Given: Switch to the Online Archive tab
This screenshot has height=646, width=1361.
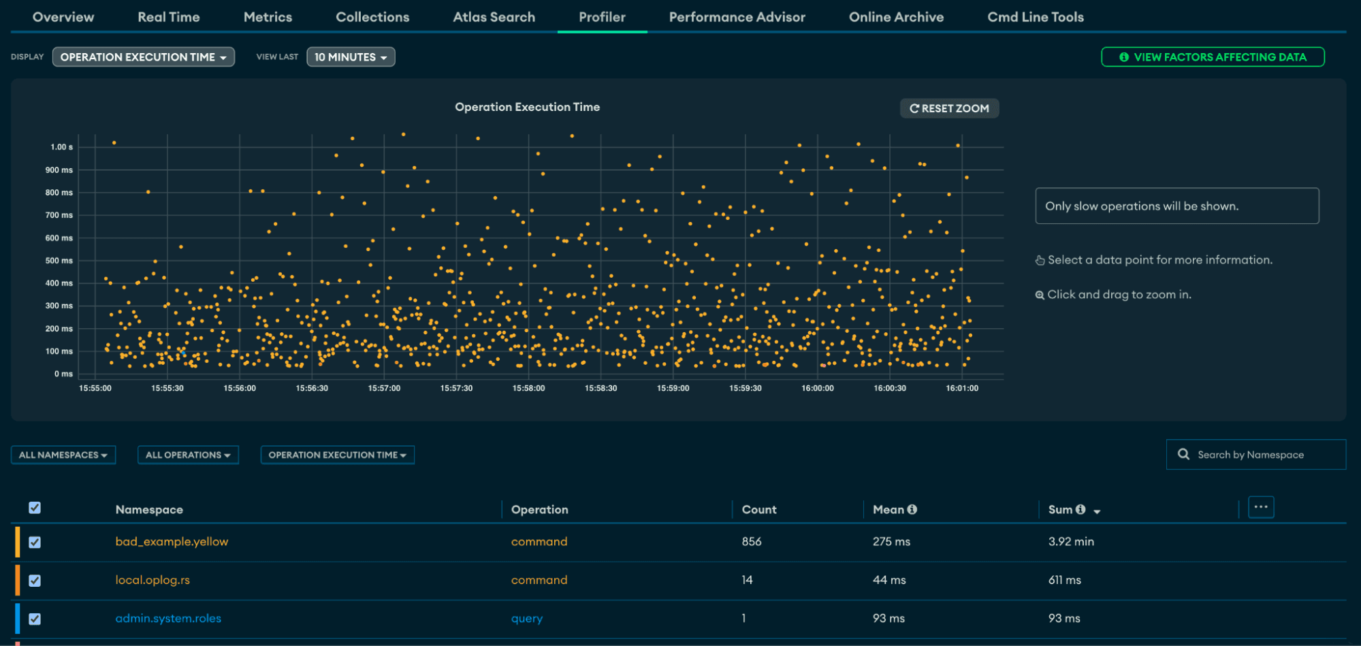Looking at the screenshot, I should pos(896,17).
